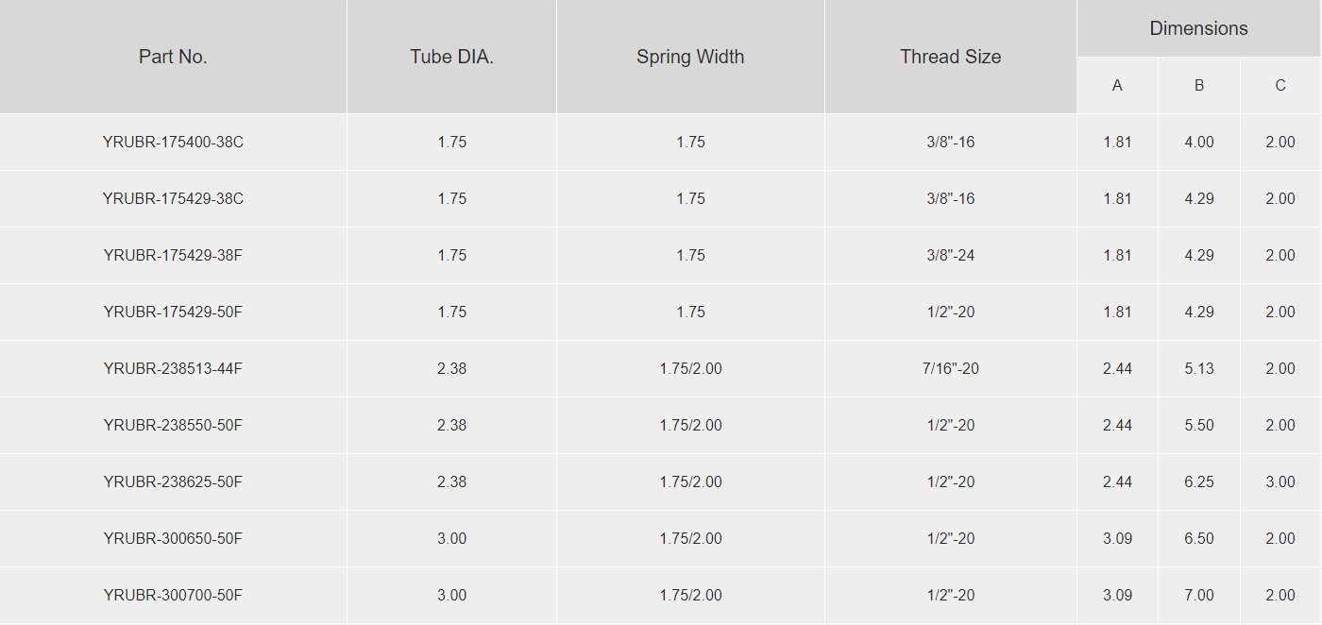
Task: Select part number YRUBR-175429-50F
Action: (173, 312)
